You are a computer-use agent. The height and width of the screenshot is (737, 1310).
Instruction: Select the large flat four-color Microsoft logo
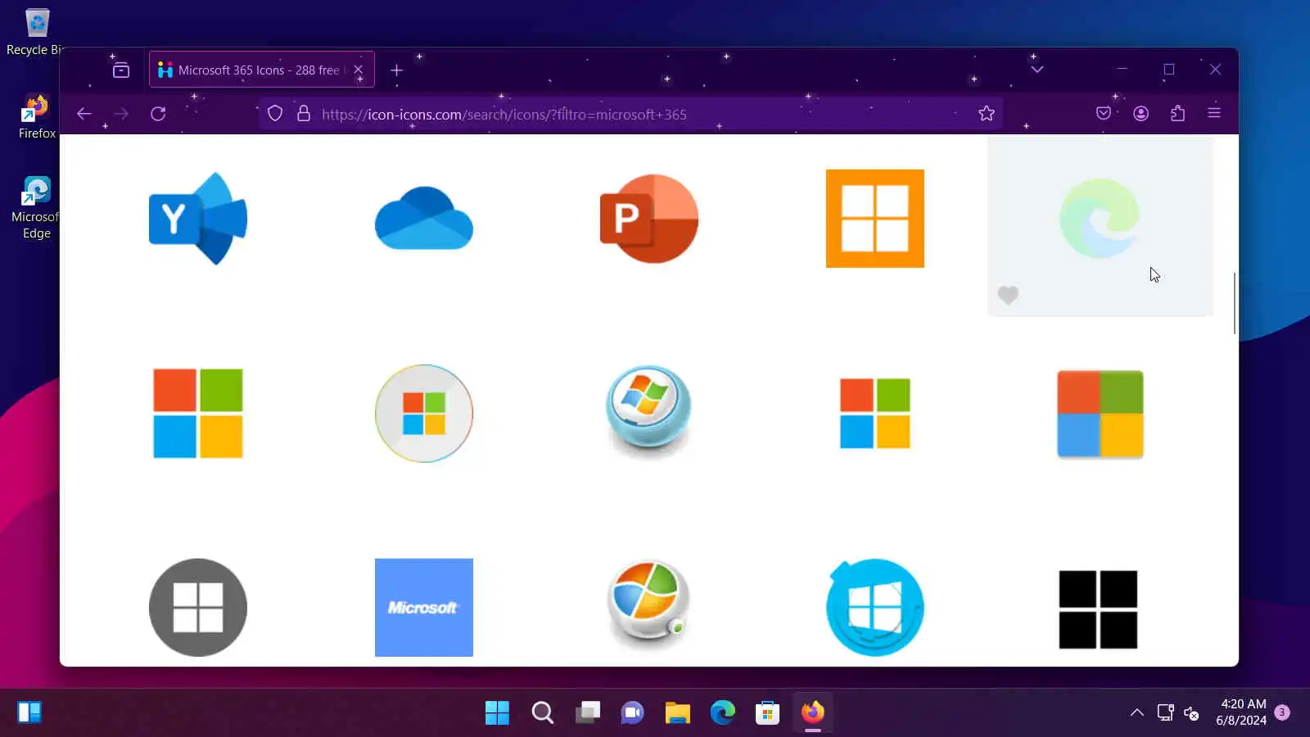tap(198, 414)
